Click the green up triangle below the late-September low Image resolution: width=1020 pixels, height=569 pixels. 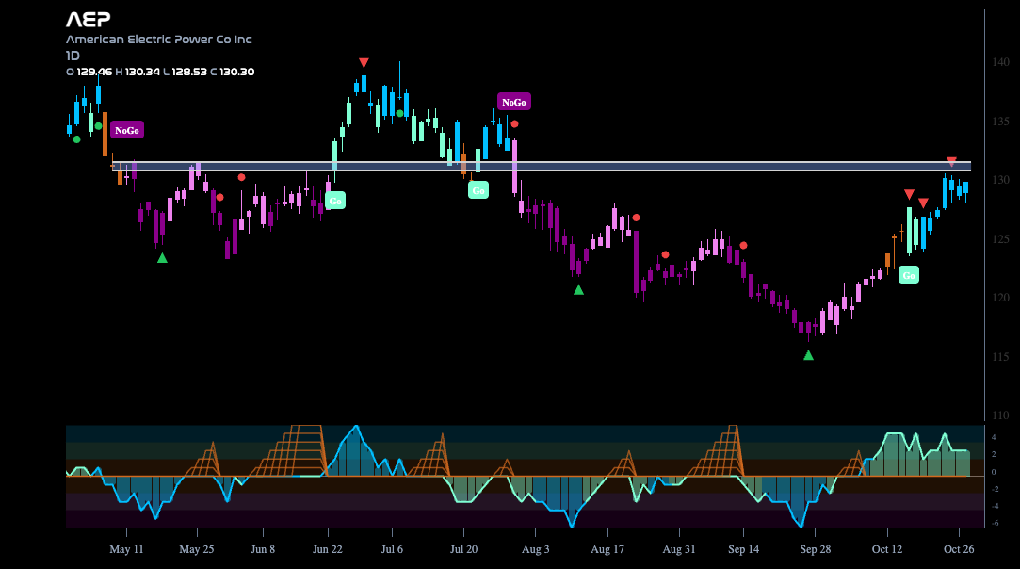pos(809,355)
